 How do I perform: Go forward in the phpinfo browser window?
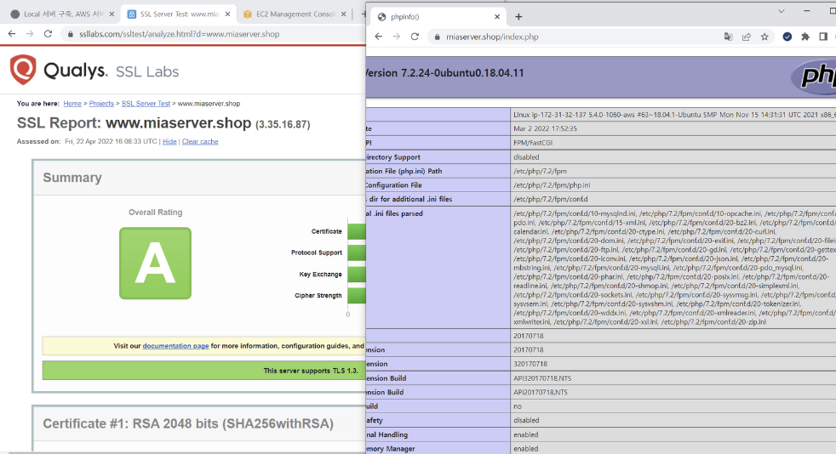pos(397,37)
